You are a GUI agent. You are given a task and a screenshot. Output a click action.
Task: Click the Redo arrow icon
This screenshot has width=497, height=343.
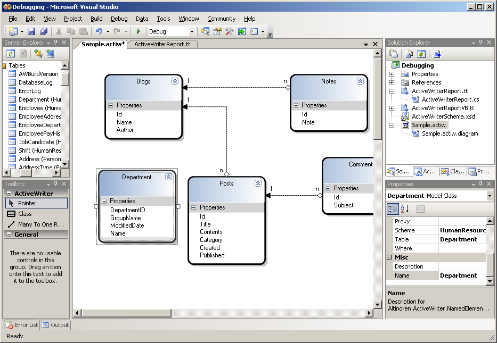pos(117,31)
